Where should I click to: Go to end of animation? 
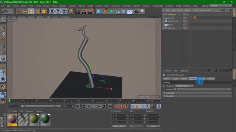[x=110, y=106]
